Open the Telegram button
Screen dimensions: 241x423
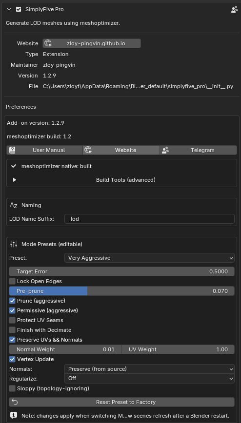tap(198, 150)
